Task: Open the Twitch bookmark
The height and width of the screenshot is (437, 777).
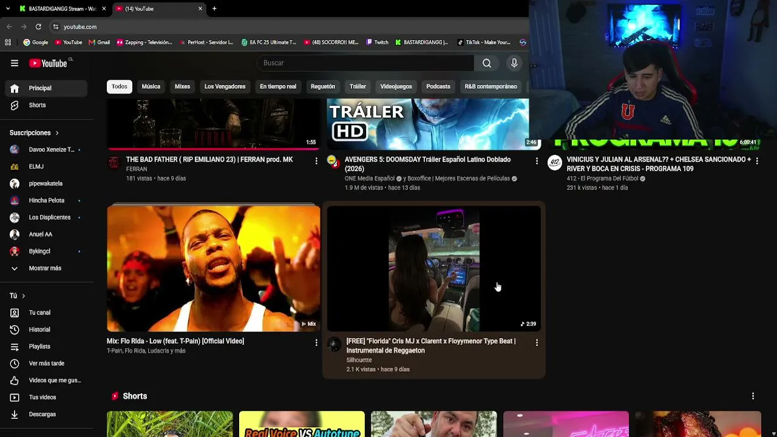Action: coord(377,42)
